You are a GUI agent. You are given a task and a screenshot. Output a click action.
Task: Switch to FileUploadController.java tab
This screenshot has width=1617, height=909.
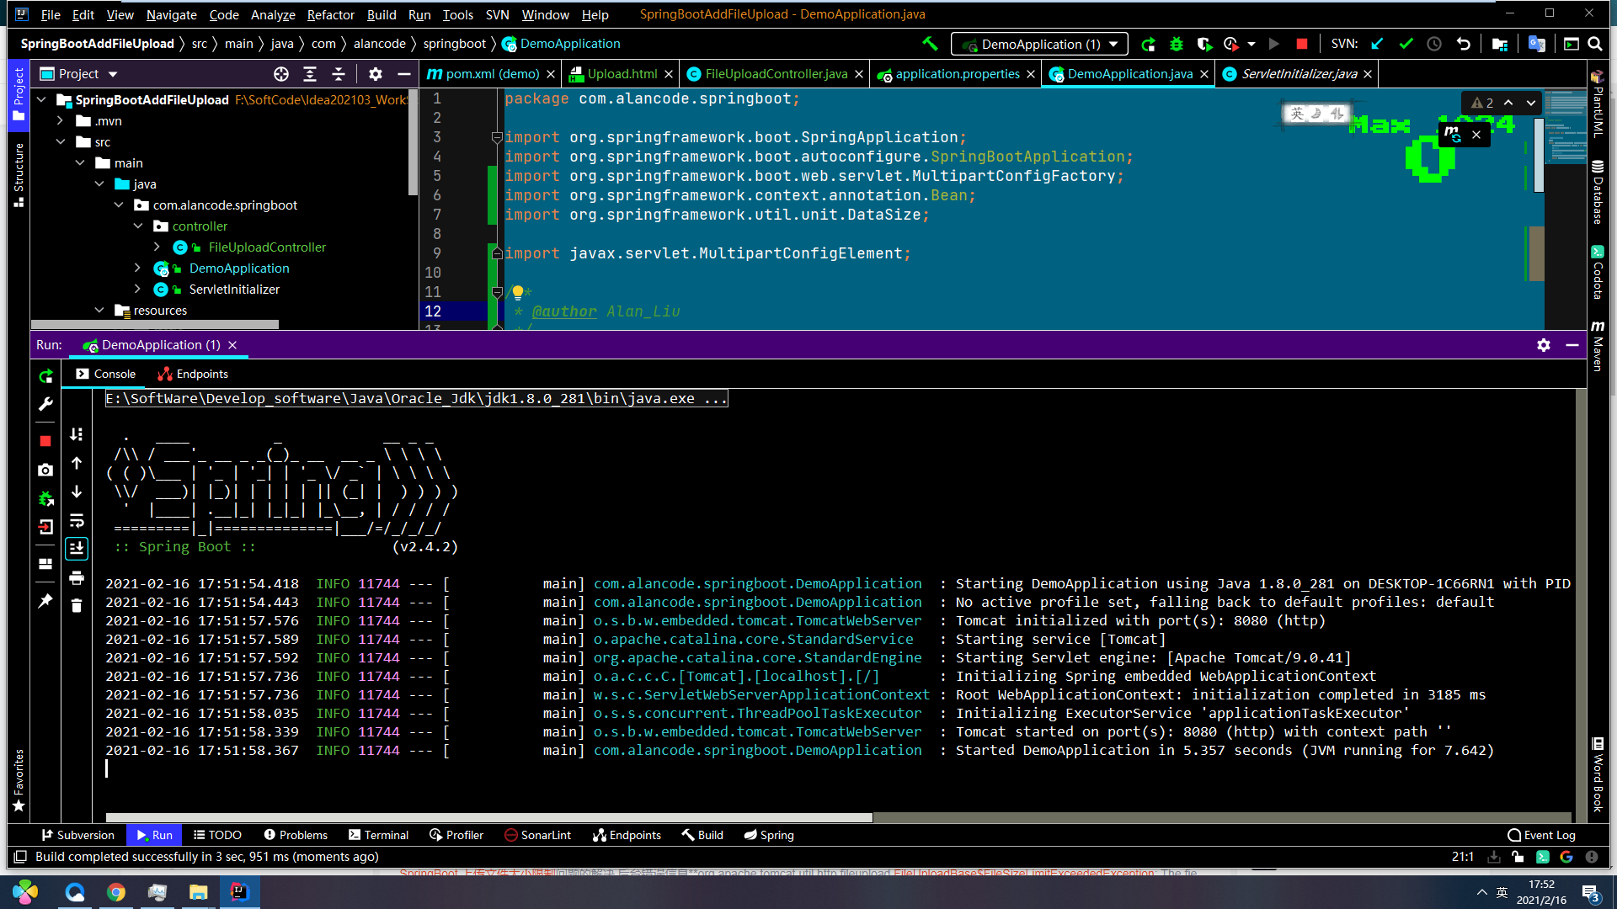click(x=776, y=74)
